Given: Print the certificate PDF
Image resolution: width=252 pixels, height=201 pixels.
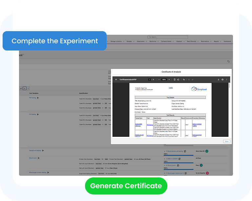Looking at the screenshot, I should pyautogui.click(x=222, y=79).
